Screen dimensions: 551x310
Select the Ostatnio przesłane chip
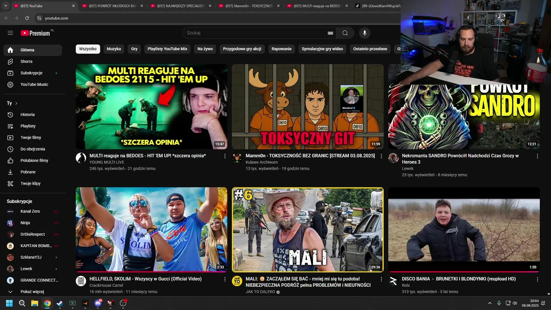click(x=370, y=49)
